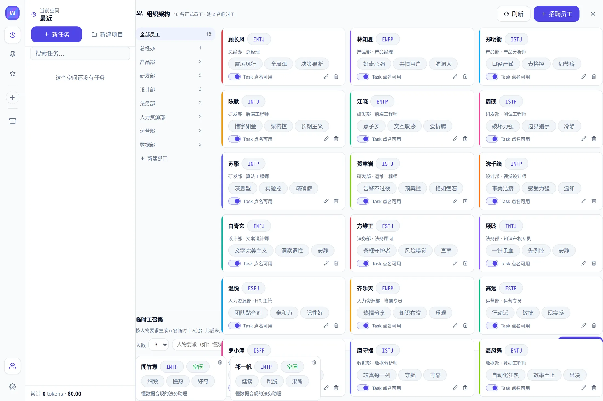Toggle Task availability for 高远
Image resolution: width=603 pixels, height=401 pixels.
(492, 326)
